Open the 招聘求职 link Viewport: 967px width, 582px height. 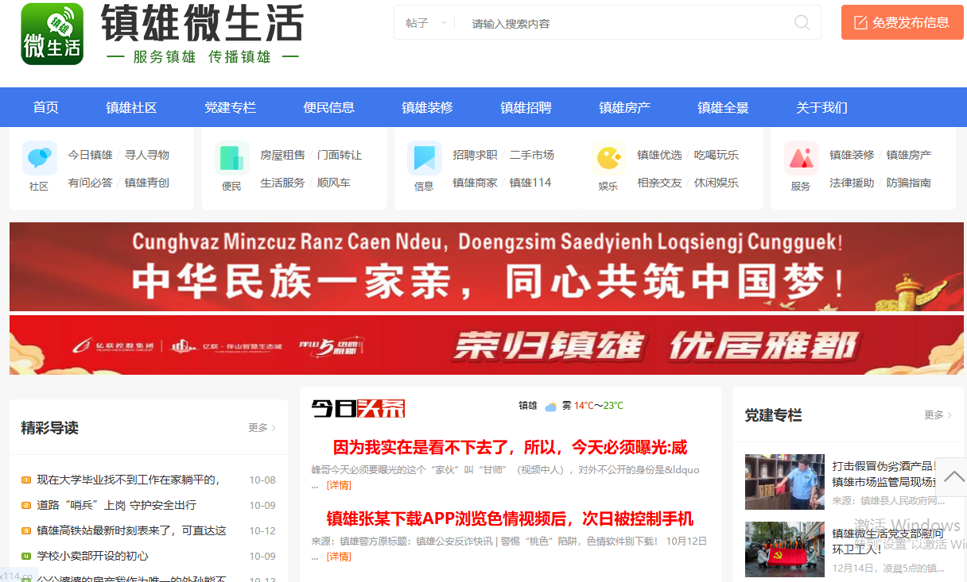(x=475, y=155)
